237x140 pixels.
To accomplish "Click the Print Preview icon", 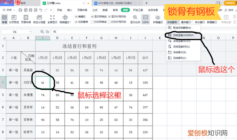I will pyautogui.click(x=36, y=10).
